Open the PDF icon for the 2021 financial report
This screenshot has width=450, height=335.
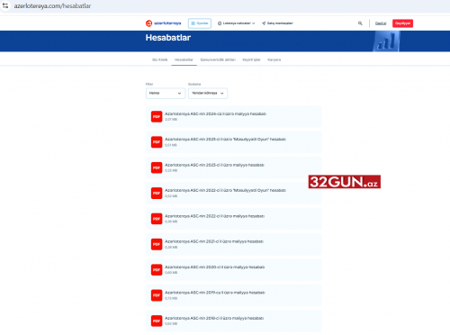[157, 244]
